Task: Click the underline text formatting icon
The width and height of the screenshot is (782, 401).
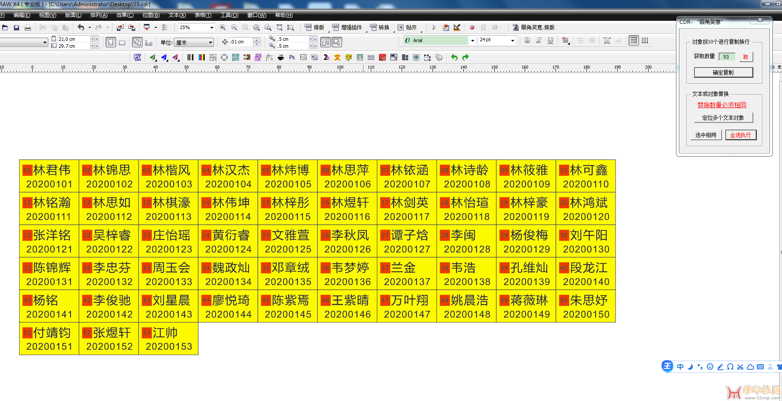Action: pyautogui.click(x=550, y=40)
